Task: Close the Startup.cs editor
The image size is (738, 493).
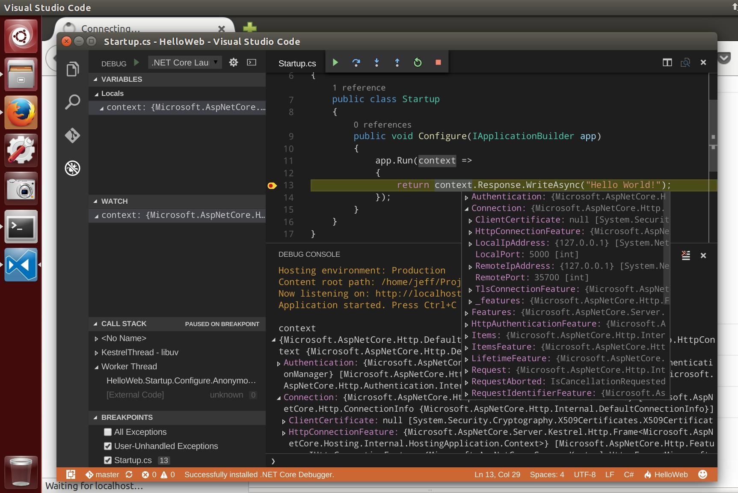Action: click(703, 62)
